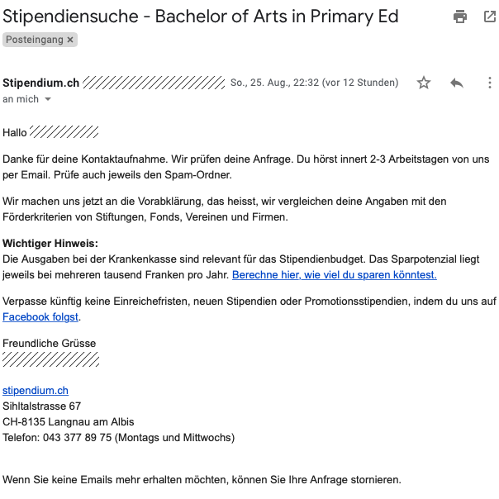This screenshot has height=499, width=499.
Task: Print this email with the printer icon
Action: coord(460,17)
